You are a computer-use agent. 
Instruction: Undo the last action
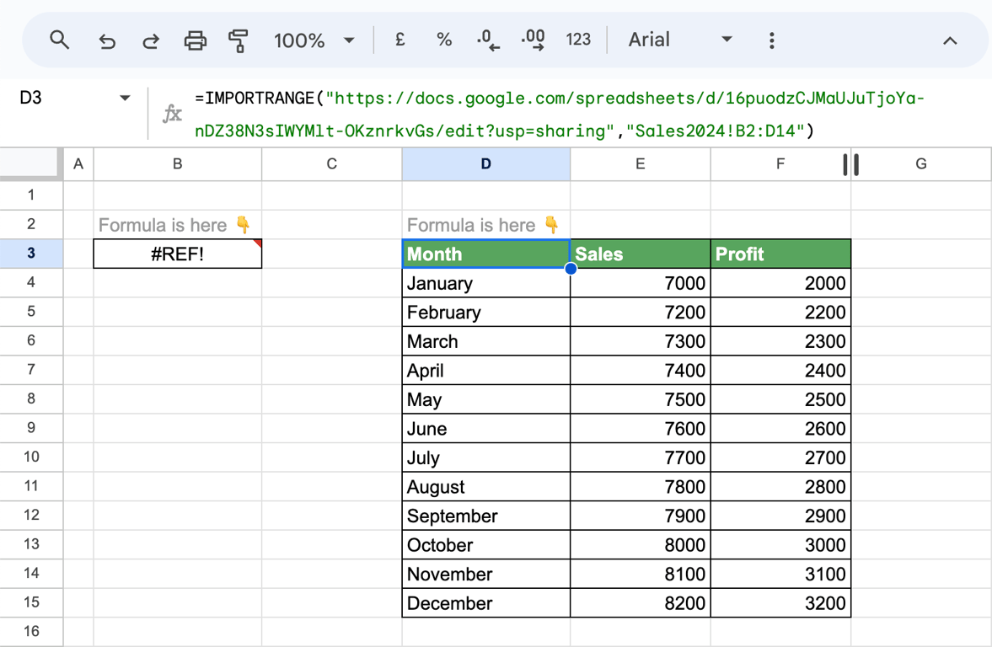(107, 41)
